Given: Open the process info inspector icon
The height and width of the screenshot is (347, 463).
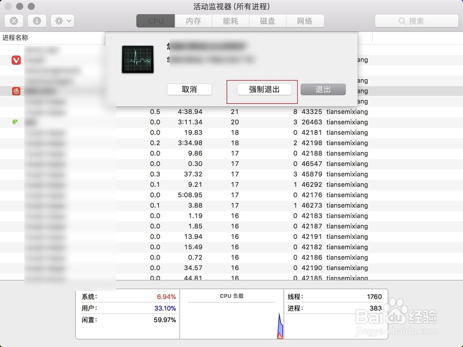Looking at the screenshot, I should coord(37,21).
